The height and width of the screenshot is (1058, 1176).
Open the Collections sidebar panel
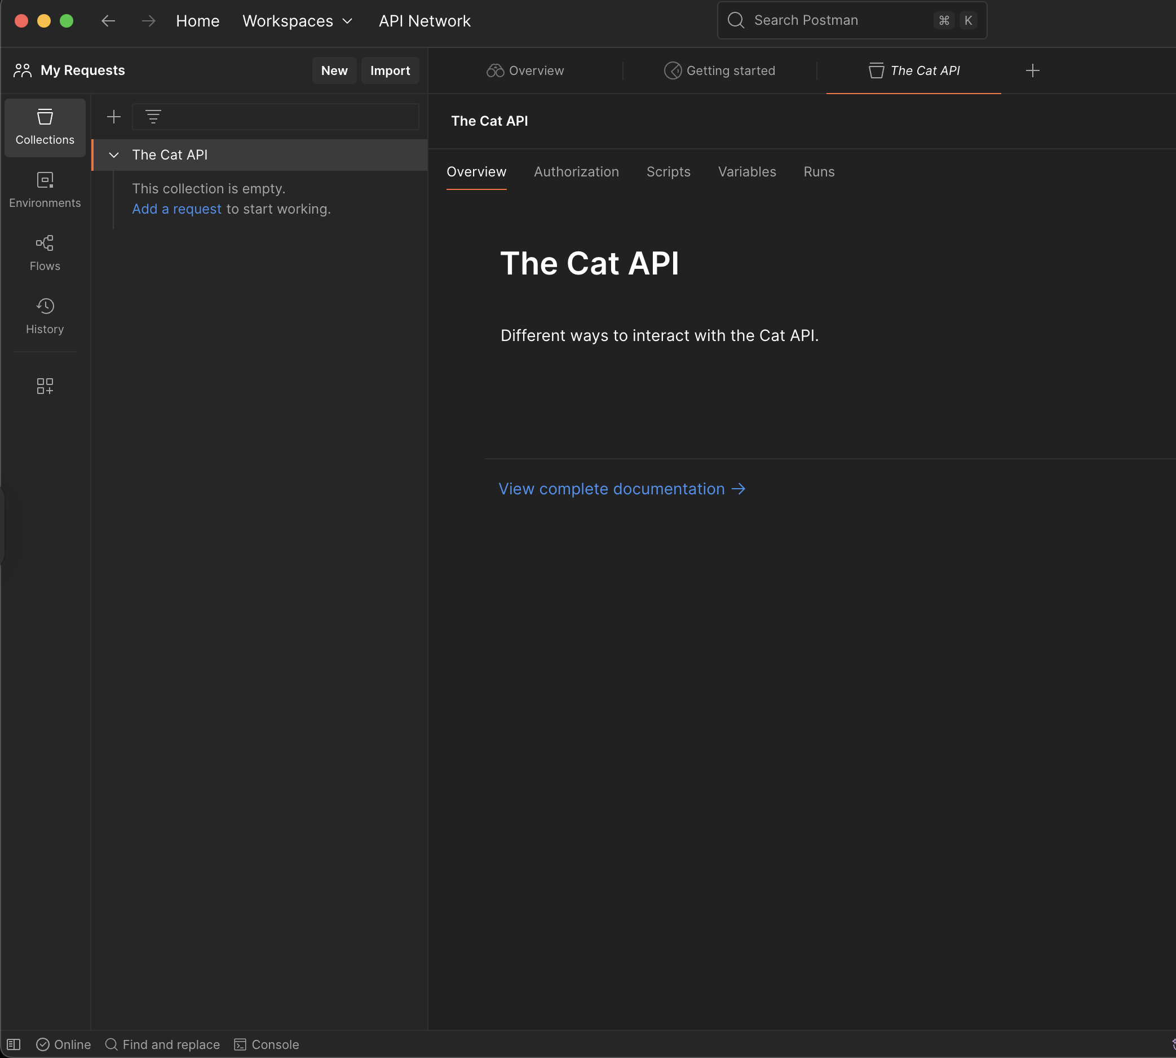[x=45, y=127]
